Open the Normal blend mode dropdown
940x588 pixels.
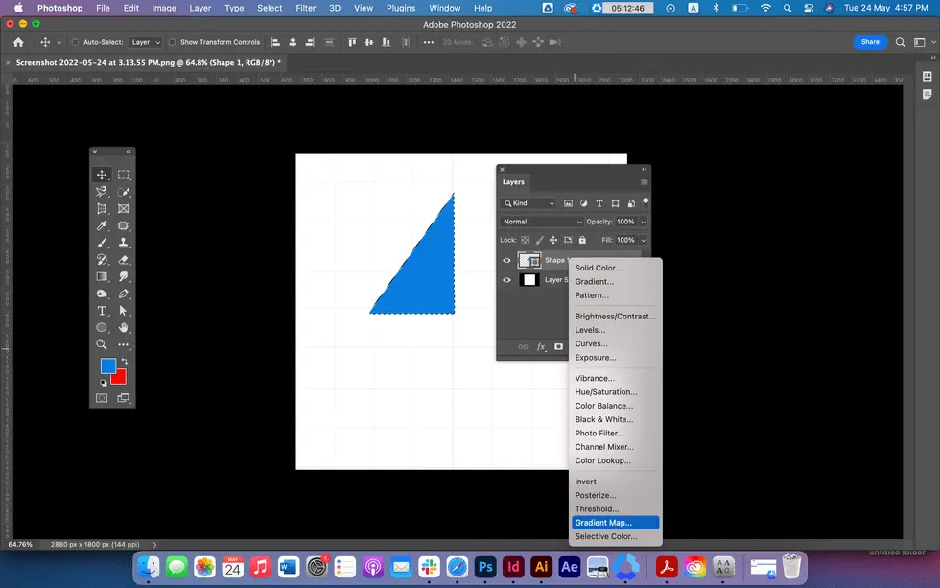click(x=542, y=222)
